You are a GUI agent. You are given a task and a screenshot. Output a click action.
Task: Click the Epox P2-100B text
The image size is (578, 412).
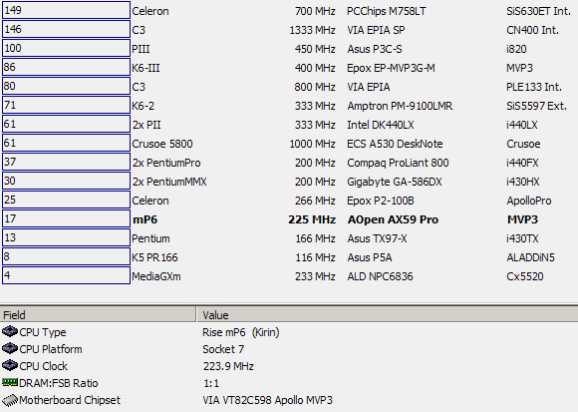tap(381, 201)
